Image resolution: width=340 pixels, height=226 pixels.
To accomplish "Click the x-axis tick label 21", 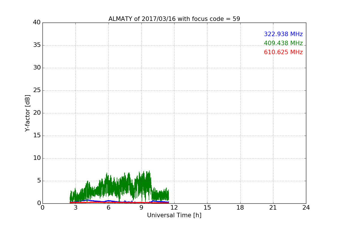I will click(x=273, y=208).
